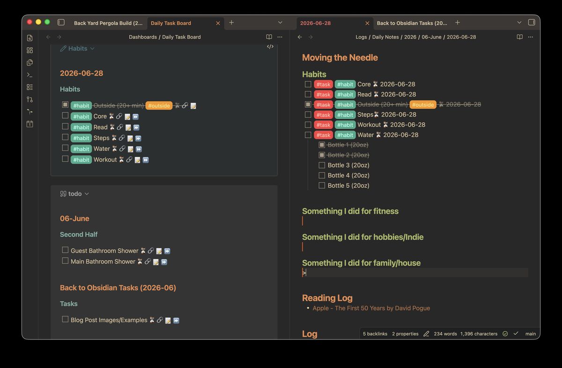Screen dimensions: 562x368
Task: Open right pane tab list dropdown
Action: coord(519,22)
